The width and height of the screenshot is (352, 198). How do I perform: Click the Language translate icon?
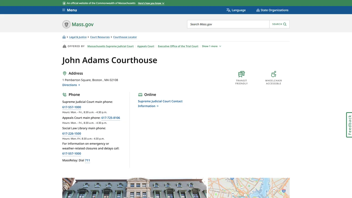pos(228,10)
